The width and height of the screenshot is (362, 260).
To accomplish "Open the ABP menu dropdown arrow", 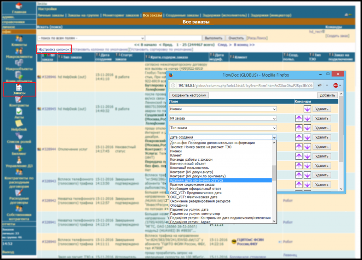I will [340, 85].
